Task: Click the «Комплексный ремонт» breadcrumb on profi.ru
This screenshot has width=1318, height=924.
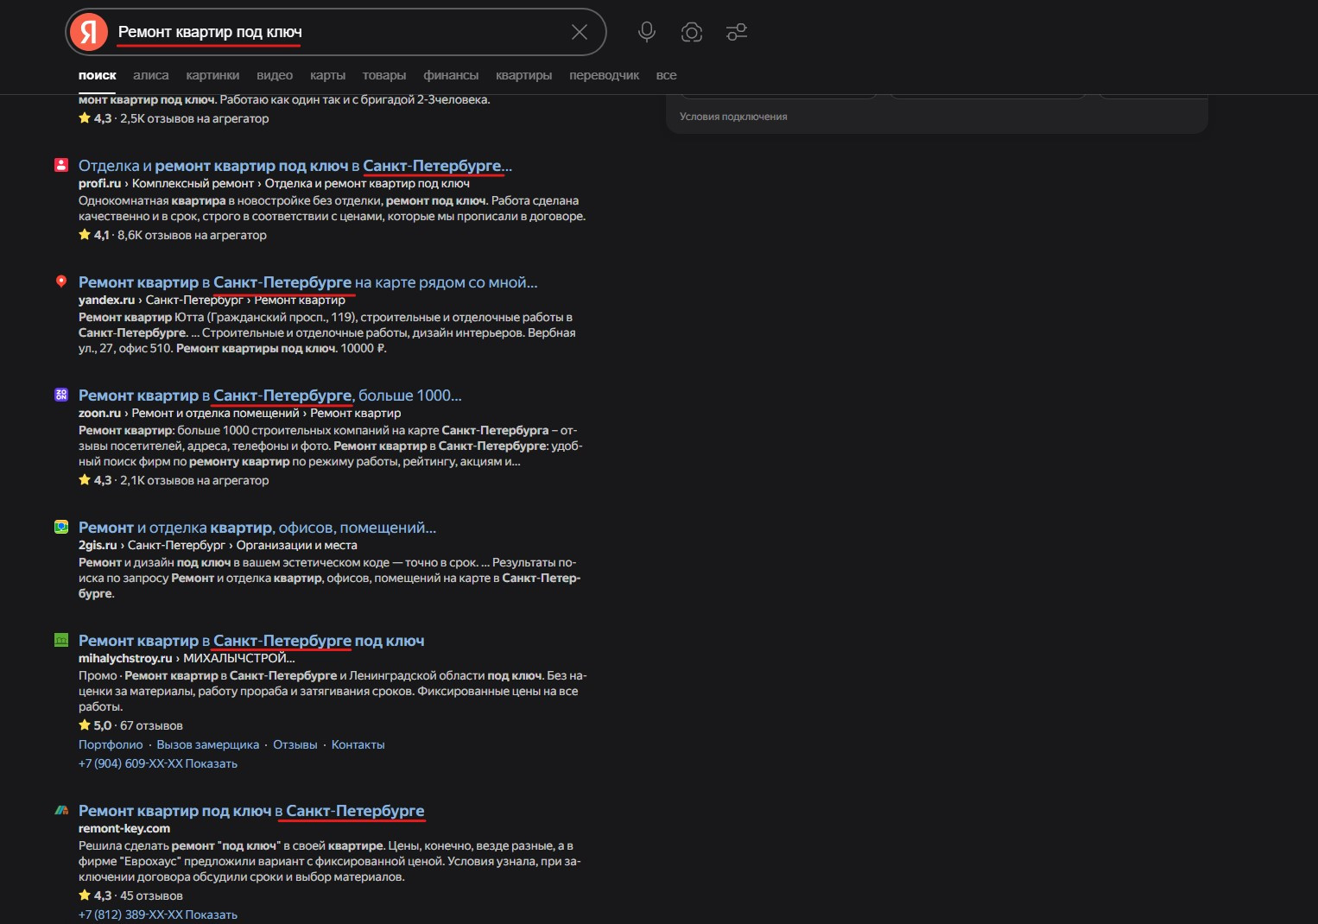Action: (193, 183)
